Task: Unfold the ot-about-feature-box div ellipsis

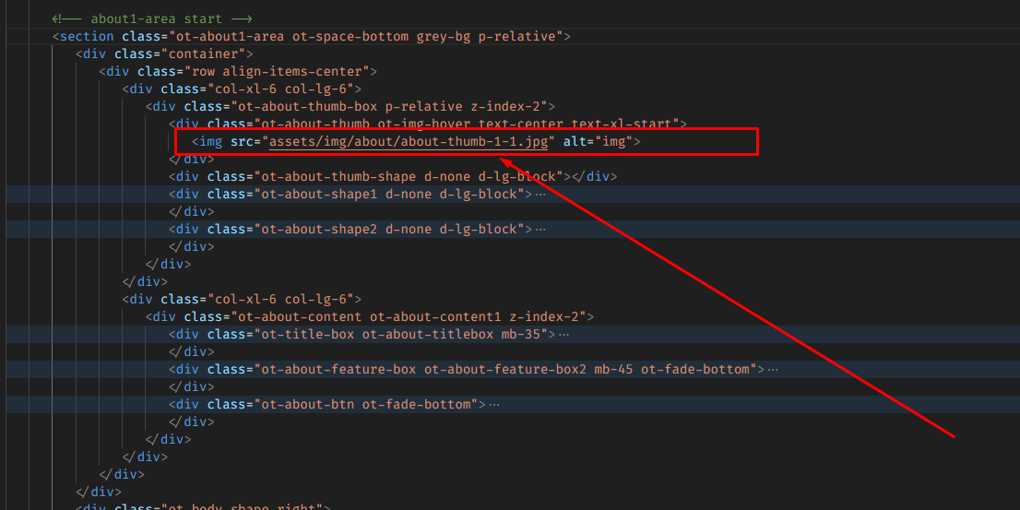Action: pyautogui.click(x=773, y=370)
